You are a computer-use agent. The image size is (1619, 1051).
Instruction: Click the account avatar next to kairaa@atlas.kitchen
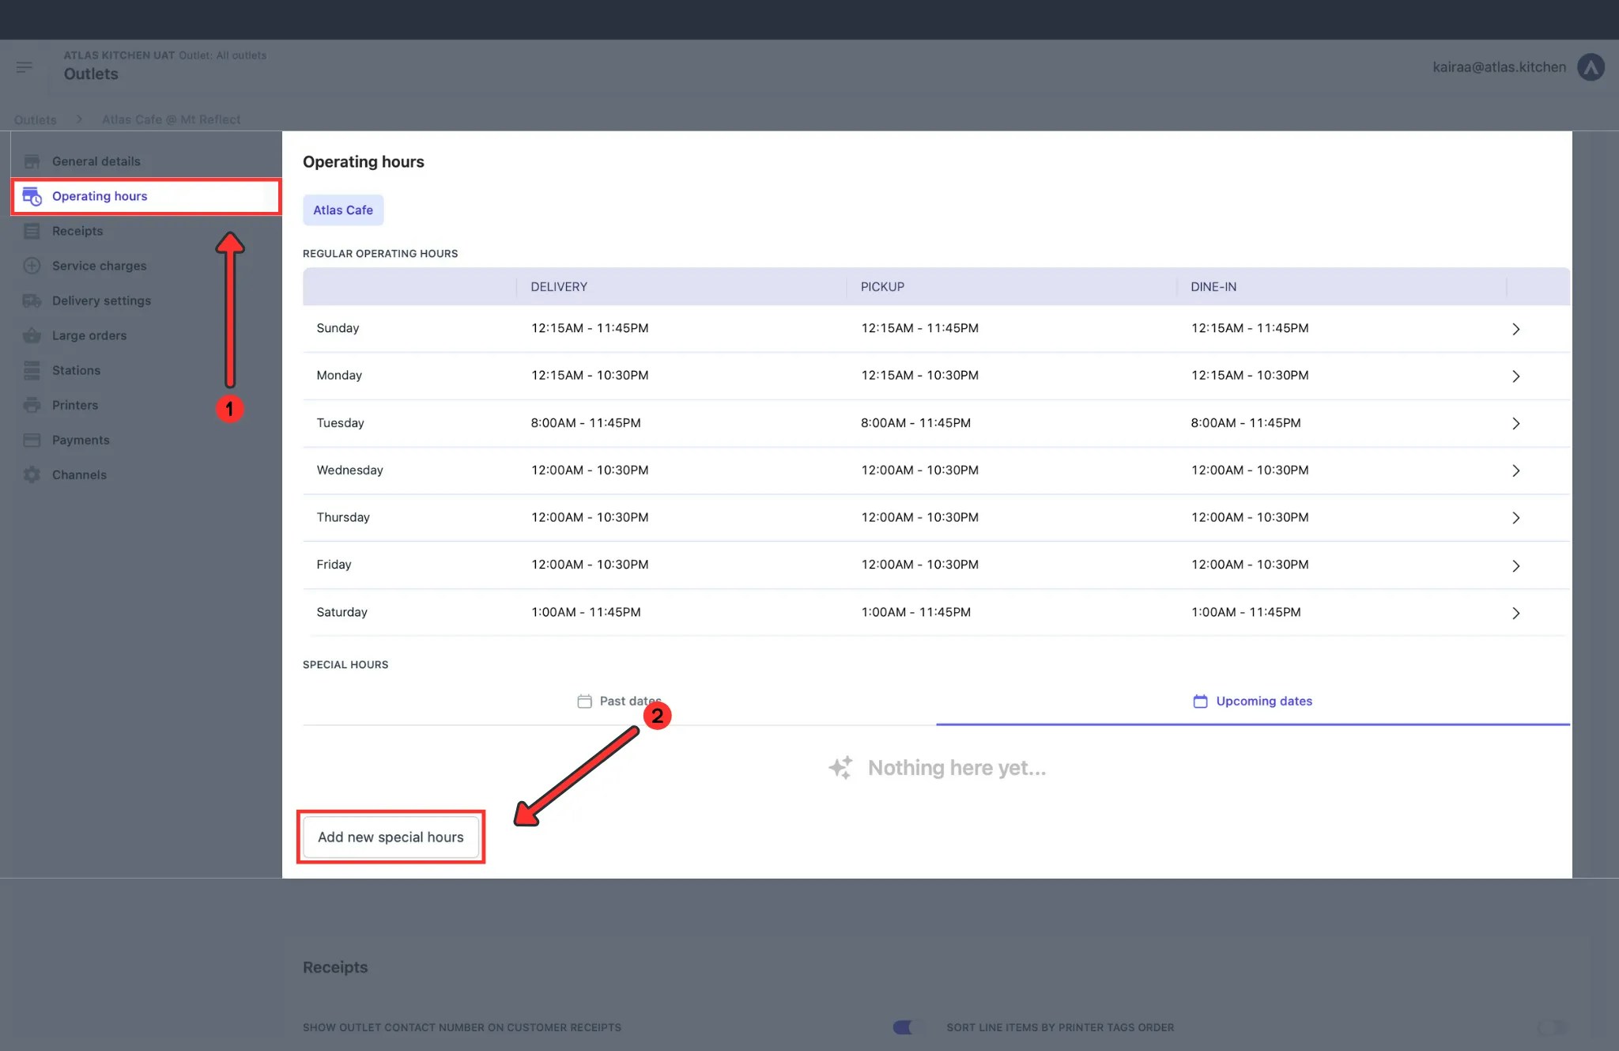1591,67
